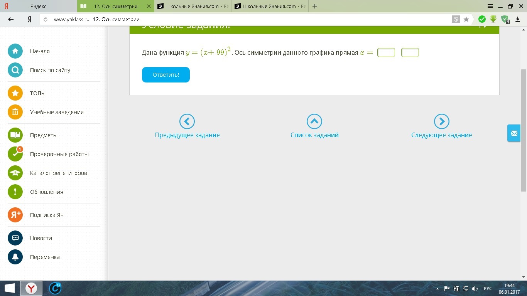
Task: Open the Yandex browser hamburger menu
Action: tap(490, 6)
